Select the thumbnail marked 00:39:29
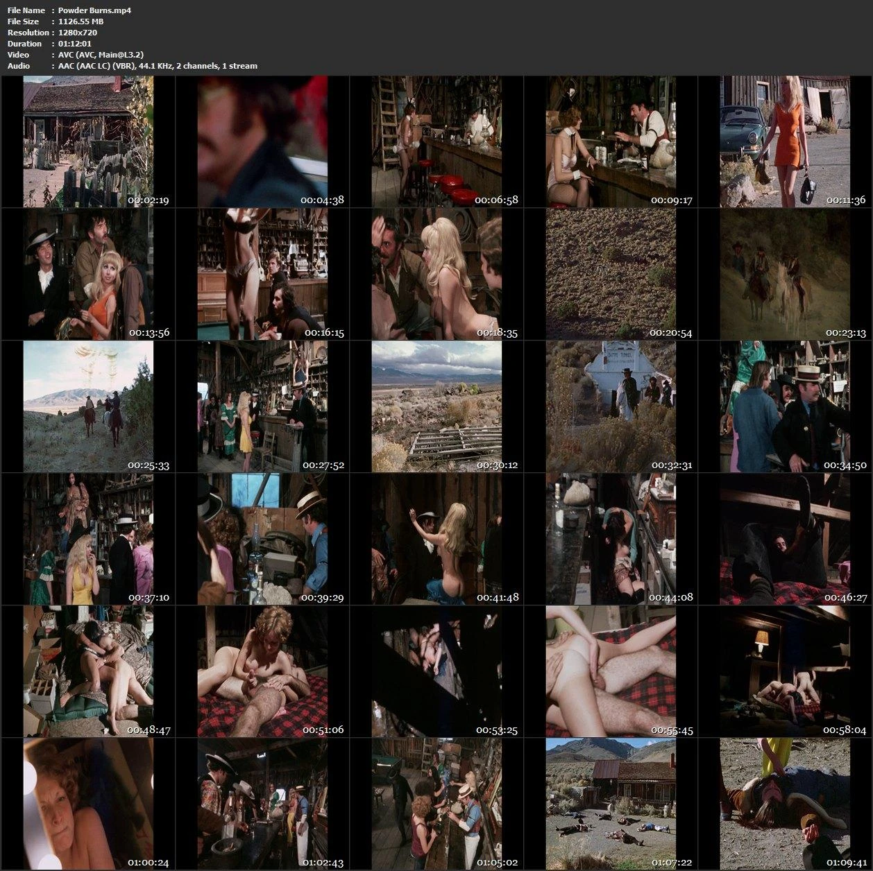The height and width of the screenshot is (871, 873). [x=262, y=539]
